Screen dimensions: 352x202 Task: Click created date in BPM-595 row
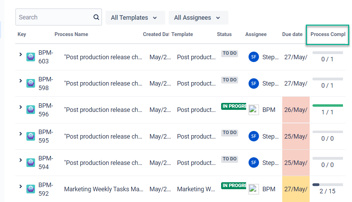coord(160,136)
